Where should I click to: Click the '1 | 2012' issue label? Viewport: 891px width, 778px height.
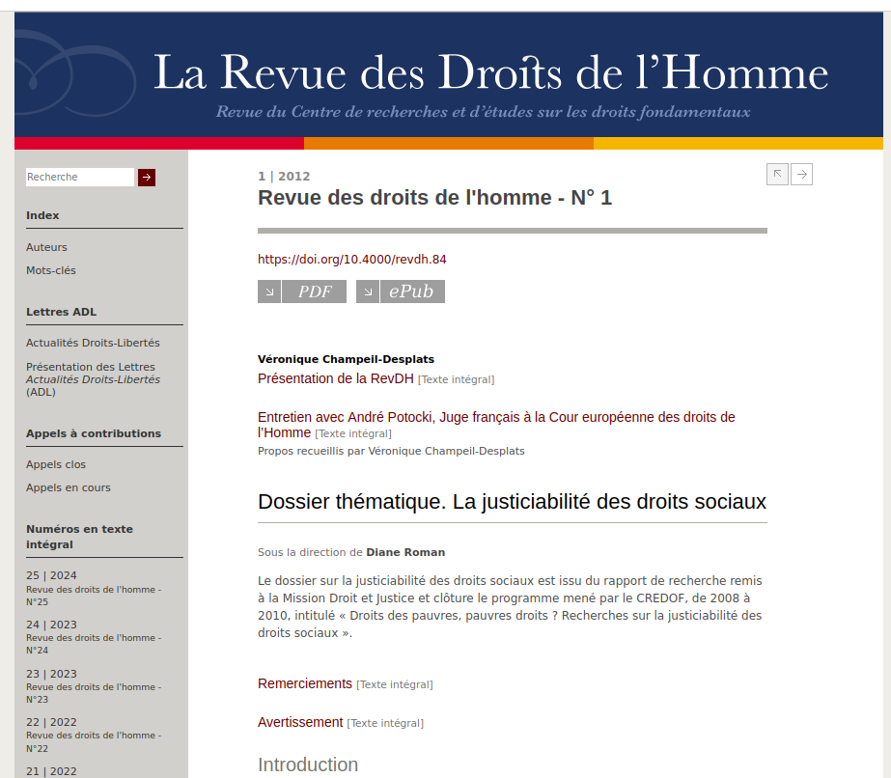click(284, 177)
